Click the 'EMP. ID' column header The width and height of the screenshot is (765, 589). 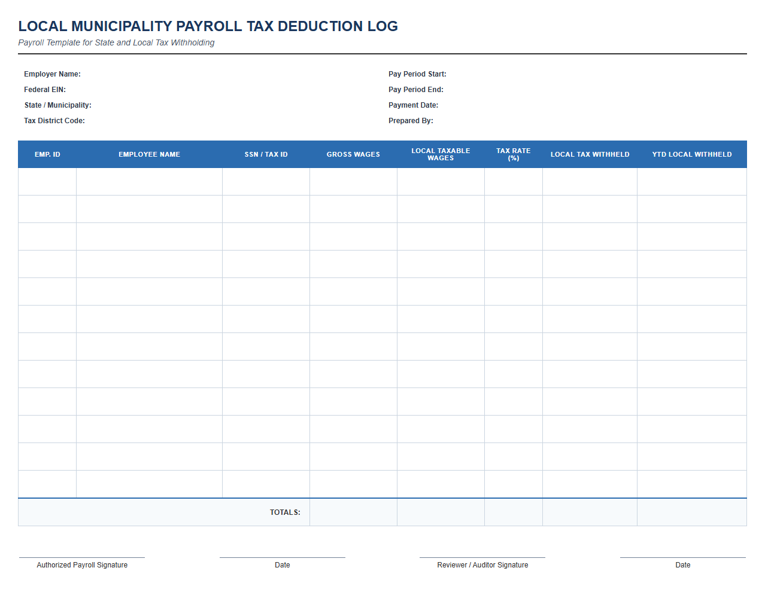pos(47,154)
